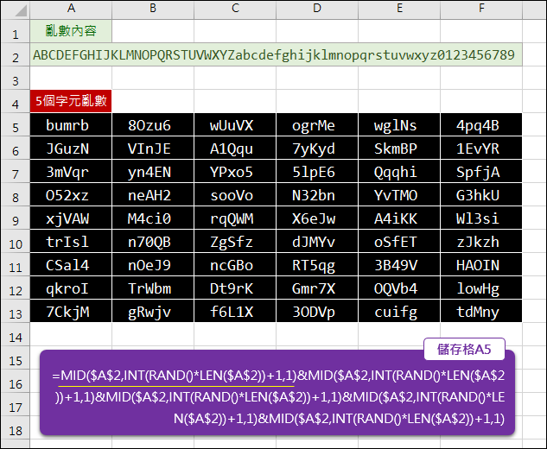
Task: Click cell containing 4pq4B
Action: coord(481,124)
